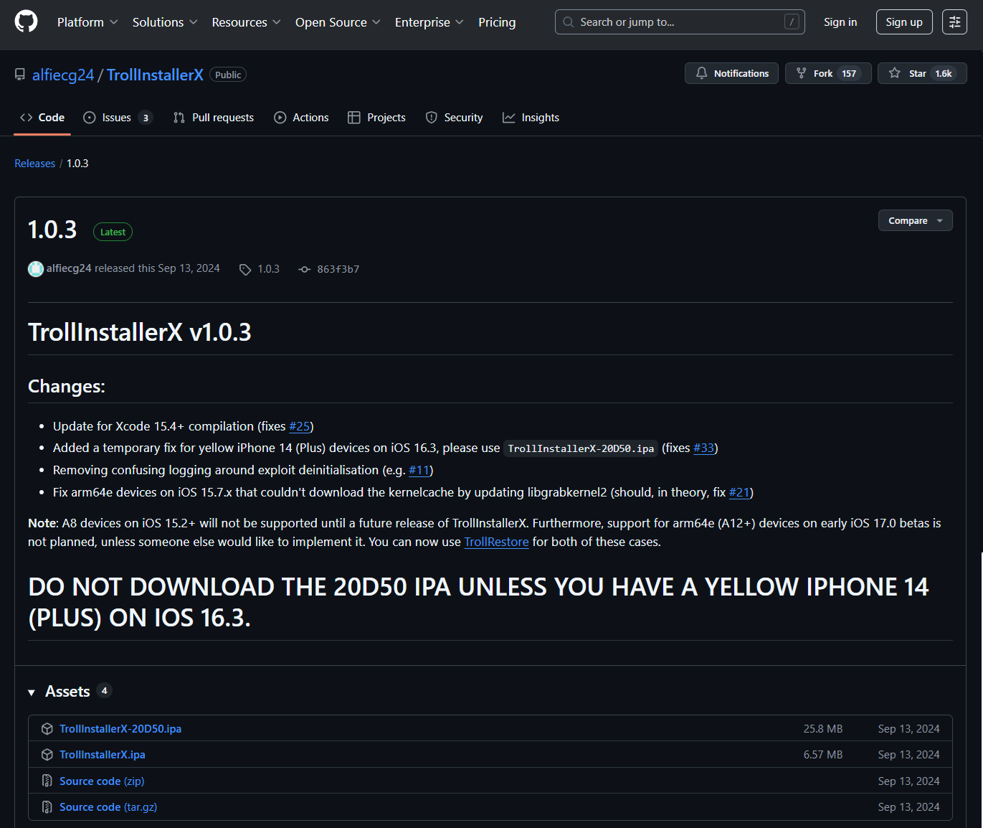This screenshot has width=983, height=828.
Task: Switch to the Security tab
Action: coord(454,118)
